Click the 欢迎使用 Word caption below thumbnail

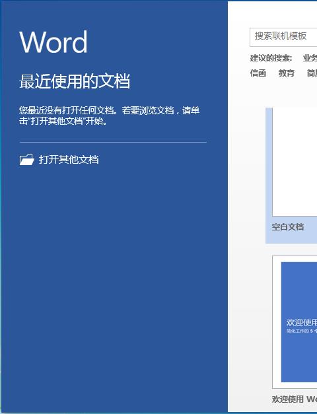coord(295,399)
